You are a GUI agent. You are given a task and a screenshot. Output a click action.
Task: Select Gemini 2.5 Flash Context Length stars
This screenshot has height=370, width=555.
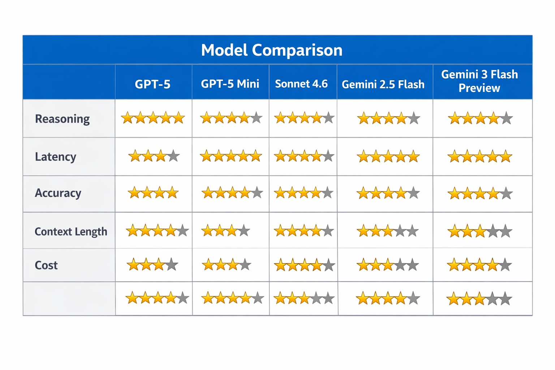388,231
